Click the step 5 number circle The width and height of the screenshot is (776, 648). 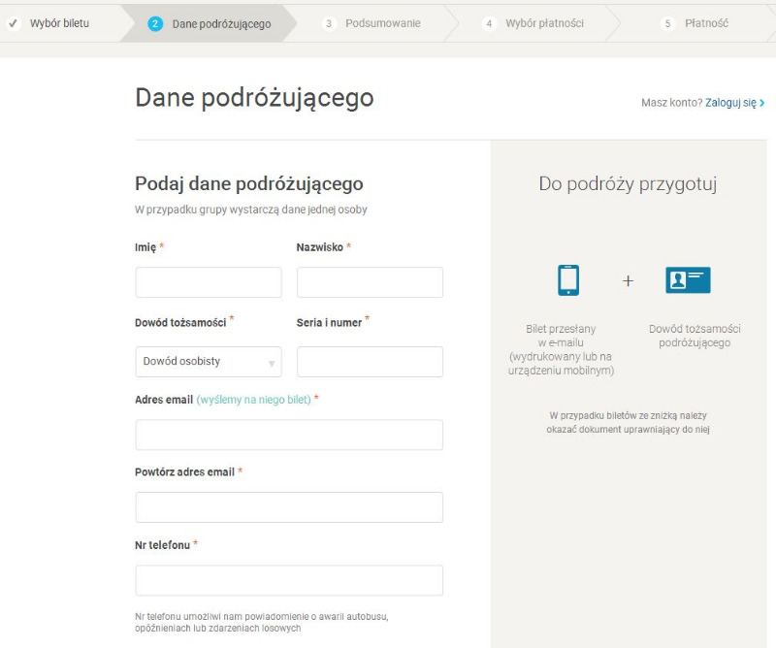(x=667, y=23)
